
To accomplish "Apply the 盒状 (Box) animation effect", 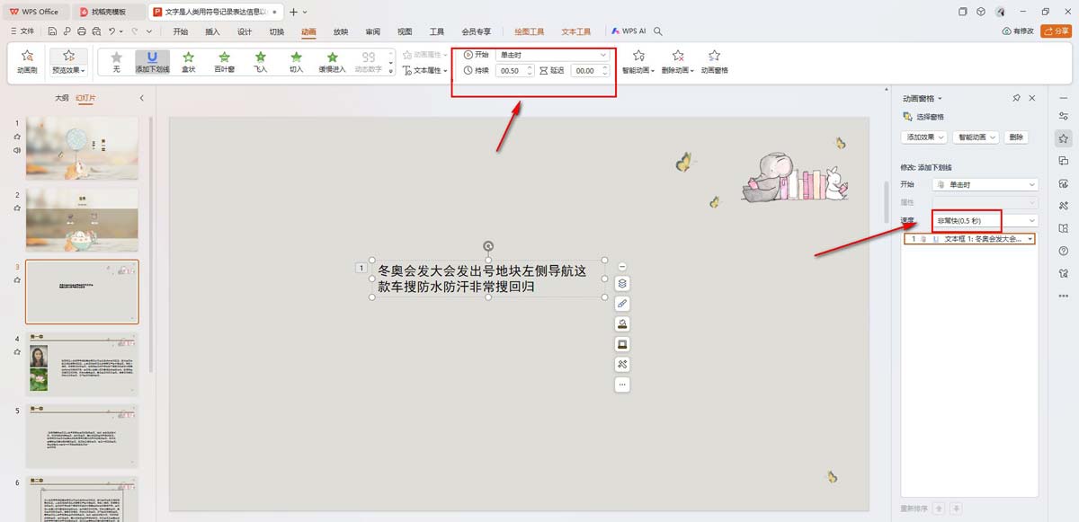I will click(x=188, y=63).
